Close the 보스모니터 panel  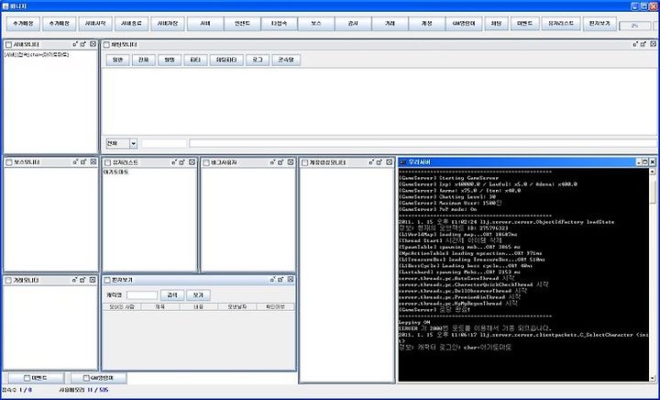coord(93,161)
